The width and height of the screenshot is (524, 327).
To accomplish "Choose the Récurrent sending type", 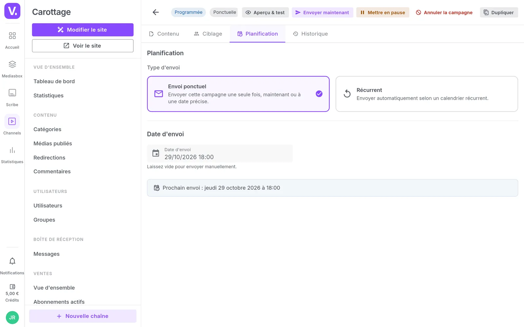I will click(427, 94).
